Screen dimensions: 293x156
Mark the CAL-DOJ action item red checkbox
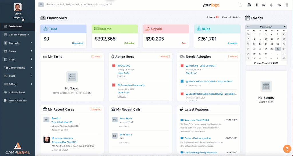(114, 66)
